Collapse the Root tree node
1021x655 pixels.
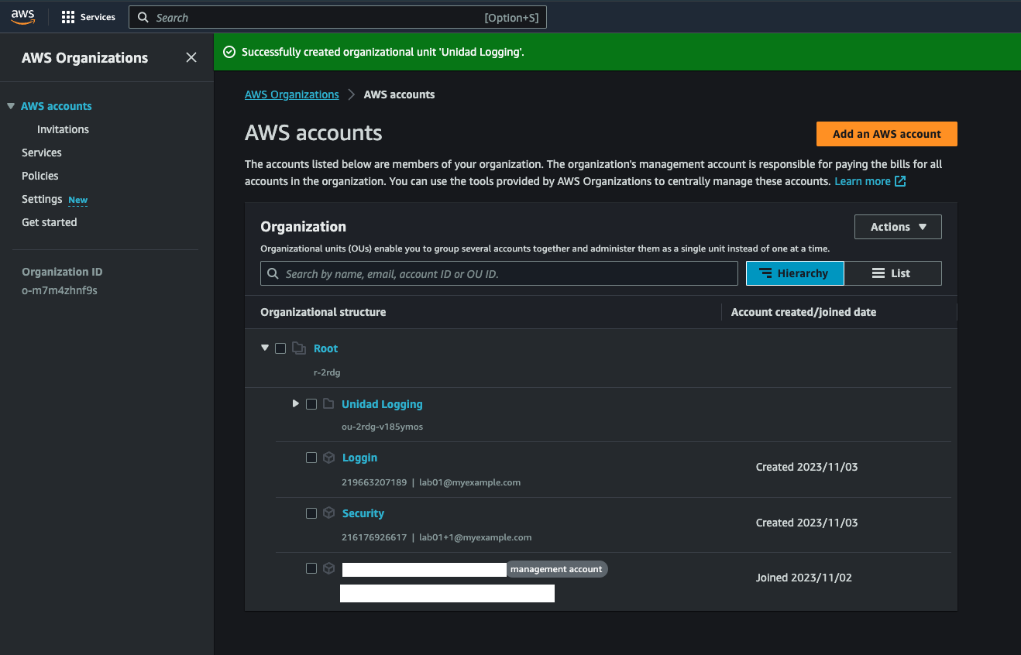(265, 348)
